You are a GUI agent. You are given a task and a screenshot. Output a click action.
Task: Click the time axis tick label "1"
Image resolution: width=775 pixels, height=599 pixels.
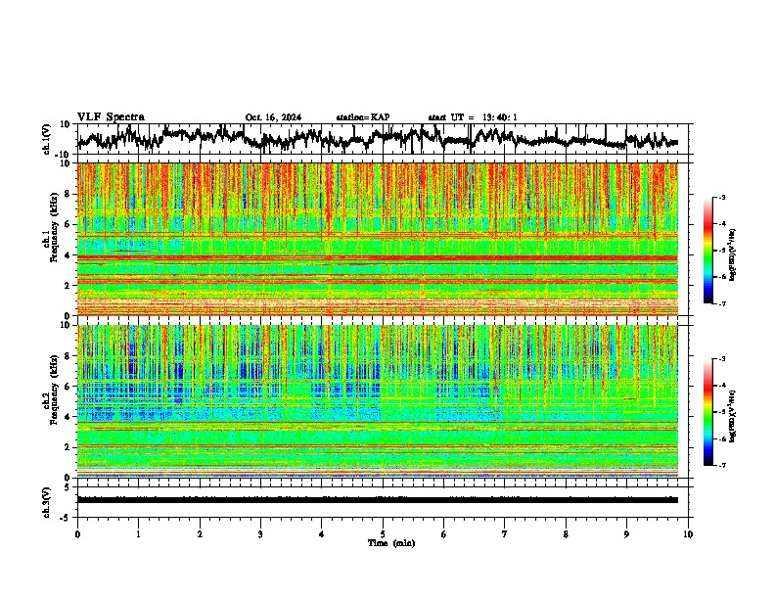(138, 534)
